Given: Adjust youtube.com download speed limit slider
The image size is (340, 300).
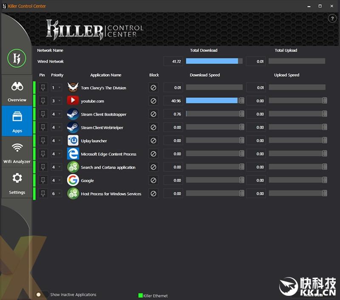Looking at the screenshot, I should (x=241, y=100).
